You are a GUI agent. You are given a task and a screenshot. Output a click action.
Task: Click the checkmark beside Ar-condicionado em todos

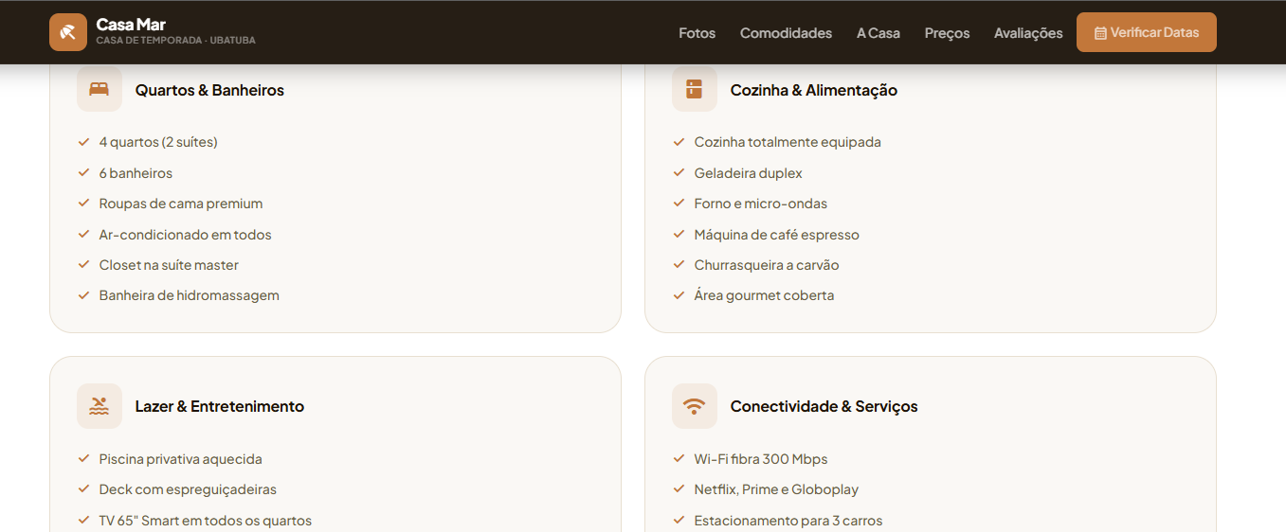pos(83,235)
